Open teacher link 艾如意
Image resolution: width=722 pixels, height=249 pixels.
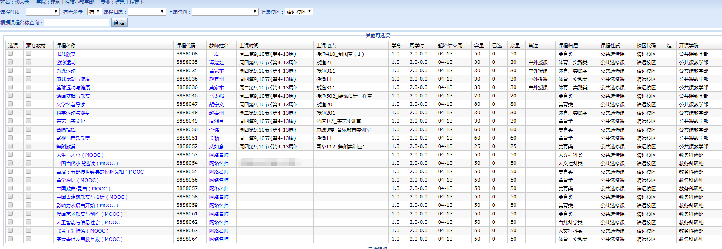pos(217,147)
